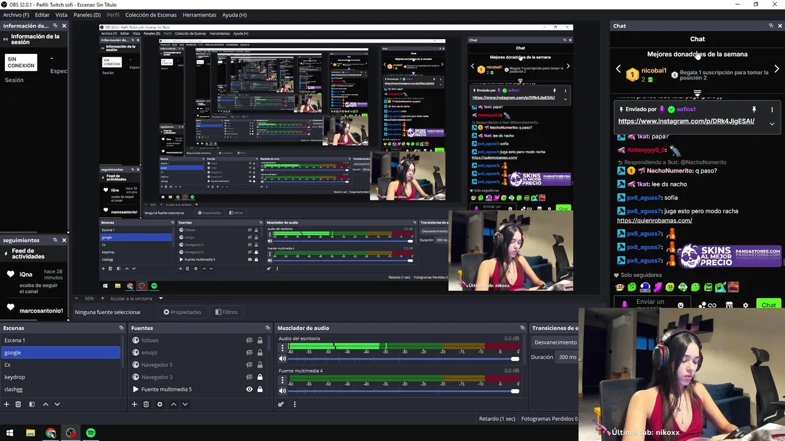785x441 pixels.
Task: Select the Escena 1 scene
Action: point(61,340)
